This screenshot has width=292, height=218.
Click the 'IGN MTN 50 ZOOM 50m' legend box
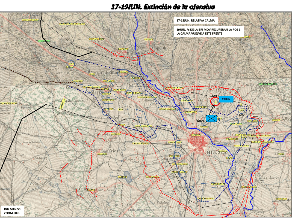(x=13, y=211)
